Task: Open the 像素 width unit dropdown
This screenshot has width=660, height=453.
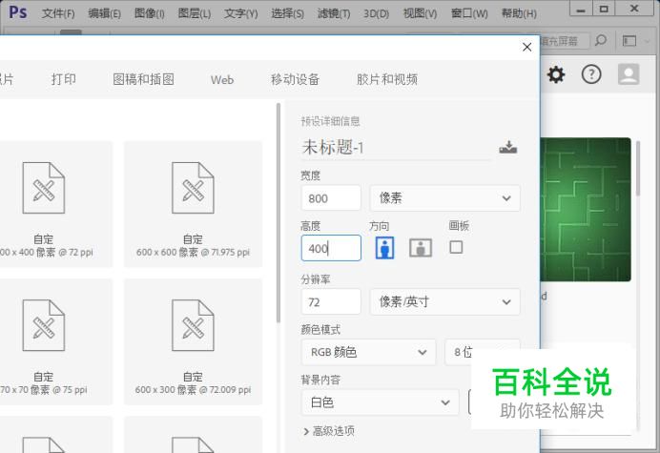Action: pos(444,197)
